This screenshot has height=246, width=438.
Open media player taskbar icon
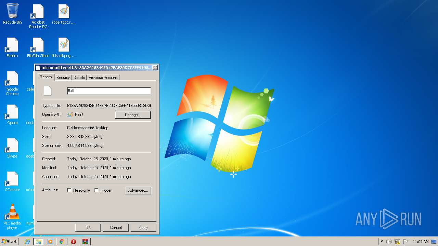click(x=50, y=242)
